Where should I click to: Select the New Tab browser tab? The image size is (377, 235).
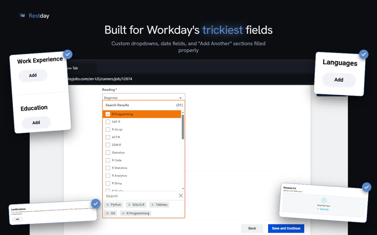click(80, 68)
